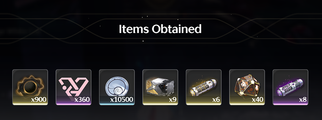Screen dimensions: 322x120
Task: Click the x360 quantity label
Action: tap(82, 100)
